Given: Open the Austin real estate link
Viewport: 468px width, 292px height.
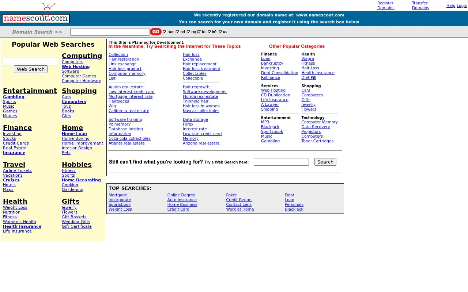Looking at the screenshot, I should pos(126,87).
